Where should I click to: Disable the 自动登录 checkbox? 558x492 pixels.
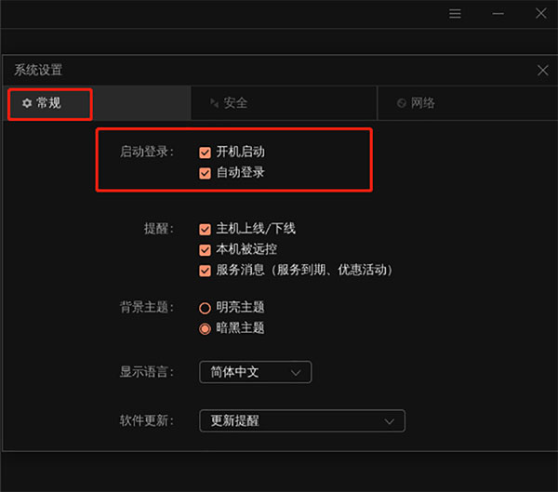coord(205,173)
